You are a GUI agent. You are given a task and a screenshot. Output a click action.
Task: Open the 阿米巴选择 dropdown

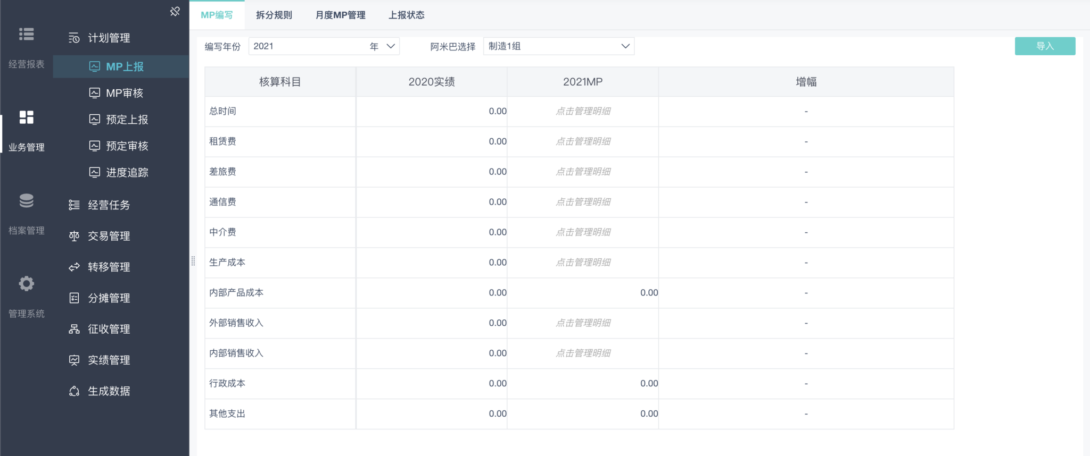click(x=625, y=46)
